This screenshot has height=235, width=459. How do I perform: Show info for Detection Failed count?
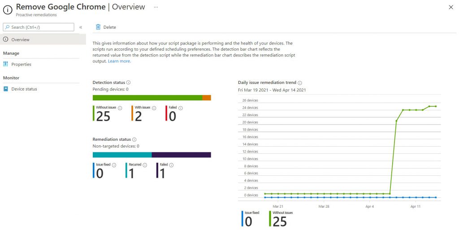pyautogui.click(x=181, y=108)
